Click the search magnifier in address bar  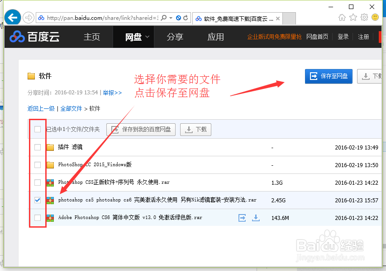coord(163,18)
